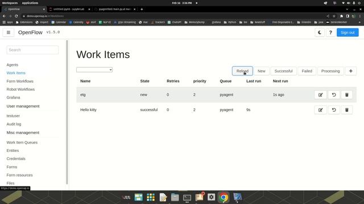The image size is (364, 204).
Task: Click the OpenFlow title in header
Action: [30, 32]
